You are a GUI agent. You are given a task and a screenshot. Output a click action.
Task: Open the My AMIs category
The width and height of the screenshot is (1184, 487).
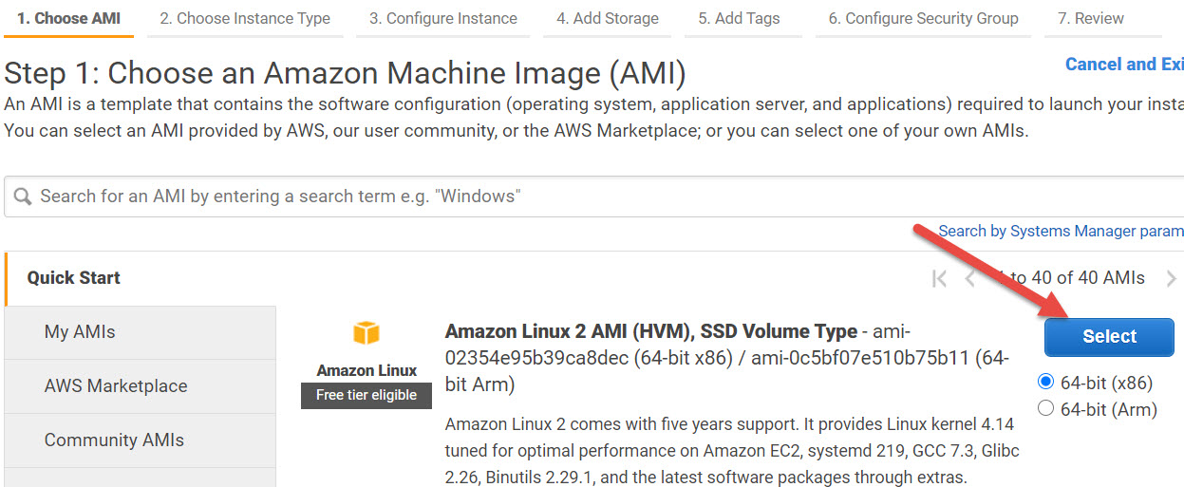80,332
